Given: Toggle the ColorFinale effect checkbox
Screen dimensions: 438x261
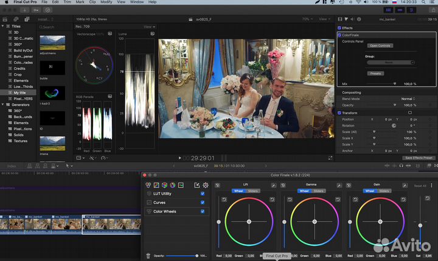Looking at the screenshot, I should 339,35.
